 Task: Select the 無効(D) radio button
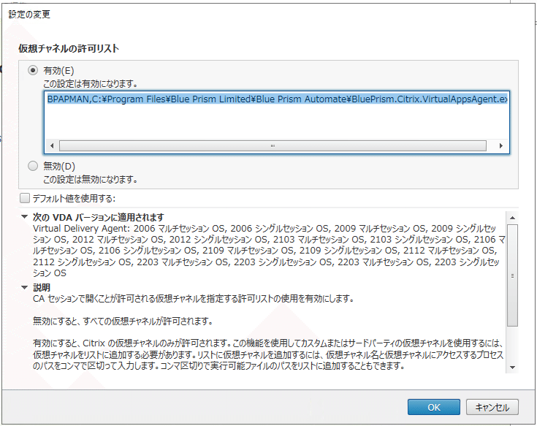(33, 166)
